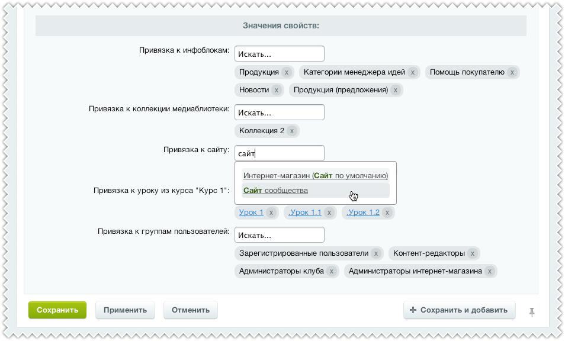
Task: Remove the "Зарегистрированные пользователи" group tag
Action: coord(375,253)
